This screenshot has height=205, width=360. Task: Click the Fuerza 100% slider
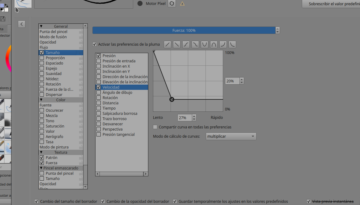click(x=184, y=31)
